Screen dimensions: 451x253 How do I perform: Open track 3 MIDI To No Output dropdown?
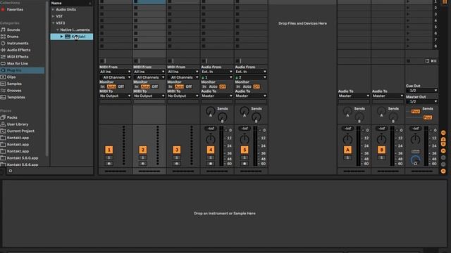[x=183, y=96]
